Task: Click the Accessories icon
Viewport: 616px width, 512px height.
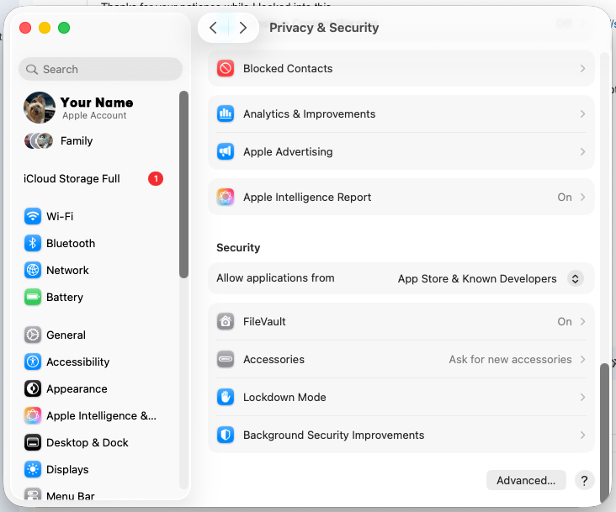Action: point(226,359)
